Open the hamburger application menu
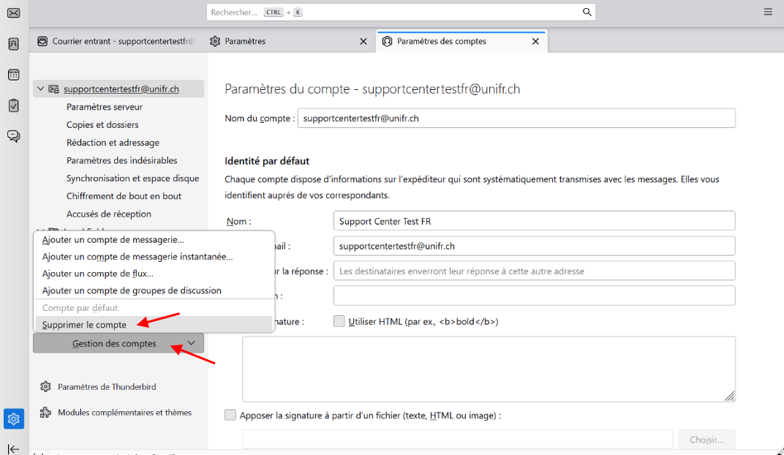 pos(768,12)
